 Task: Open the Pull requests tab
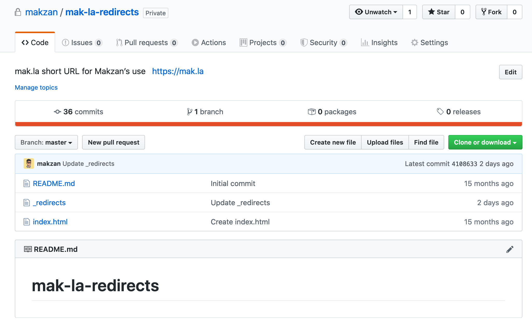pos(146,42)
